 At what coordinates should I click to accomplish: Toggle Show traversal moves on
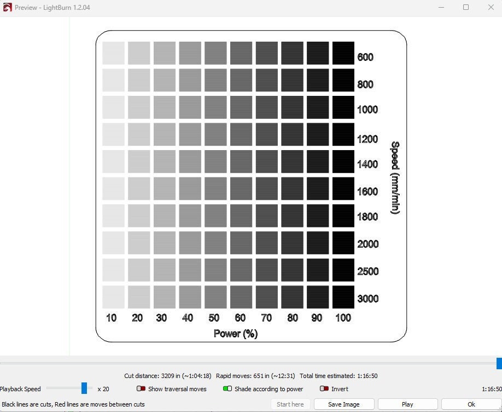pos(141,388)
